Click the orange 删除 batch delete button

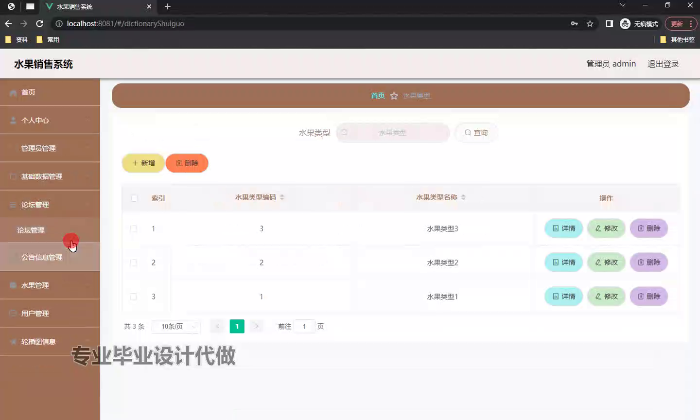187,163
